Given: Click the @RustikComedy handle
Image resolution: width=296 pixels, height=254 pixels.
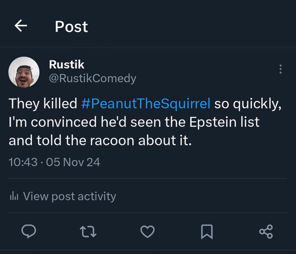Looking at the screenshot, I should coord(93,78).
